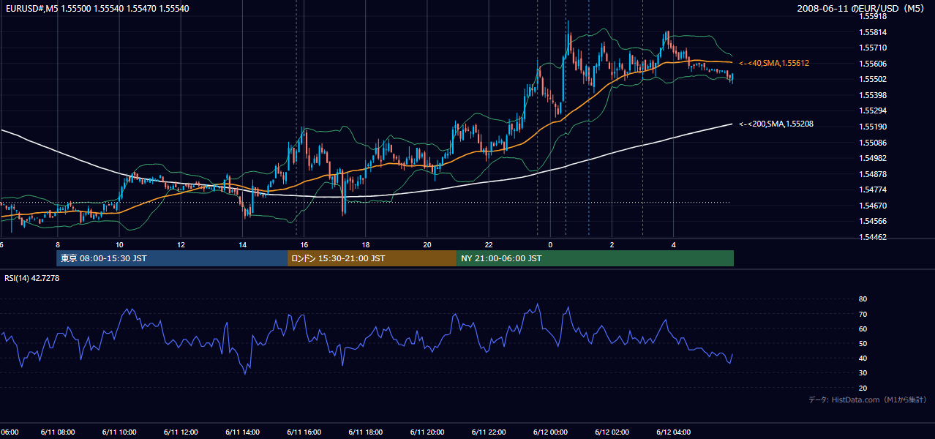Click the 6/11 20:00 date label
935x439 pixels.
tap(427, 432)
